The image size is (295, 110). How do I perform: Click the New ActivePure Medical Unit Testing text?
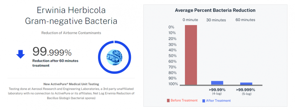[71, 84]
